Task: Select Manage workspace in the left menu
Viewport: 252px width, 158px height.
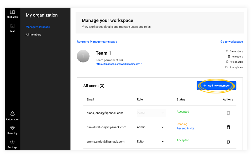Action: point(38,27)
